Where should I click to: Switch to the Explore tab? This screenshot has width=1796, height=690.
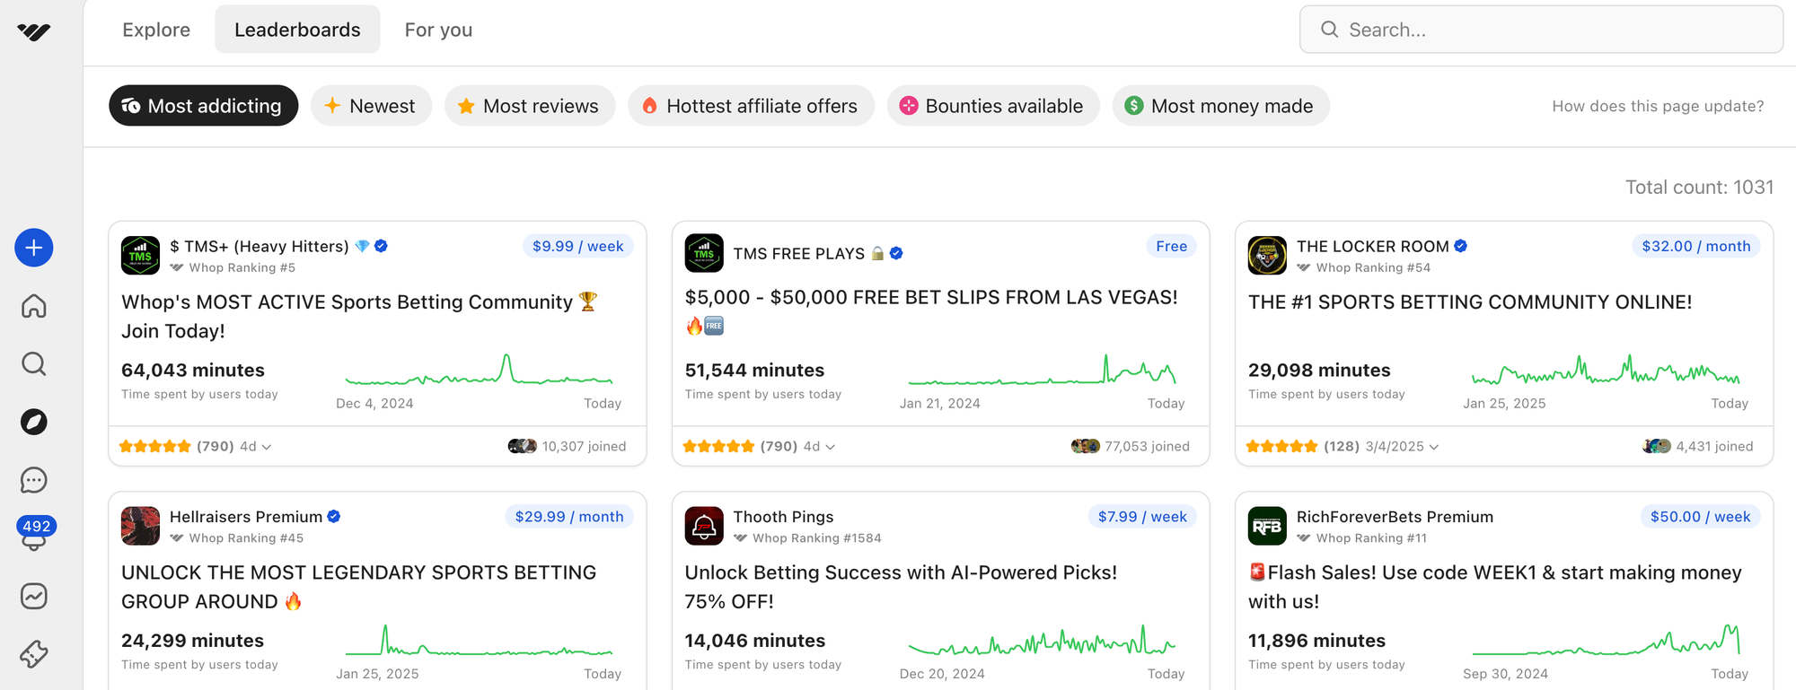pyautogui.click(x=156, y=30)
